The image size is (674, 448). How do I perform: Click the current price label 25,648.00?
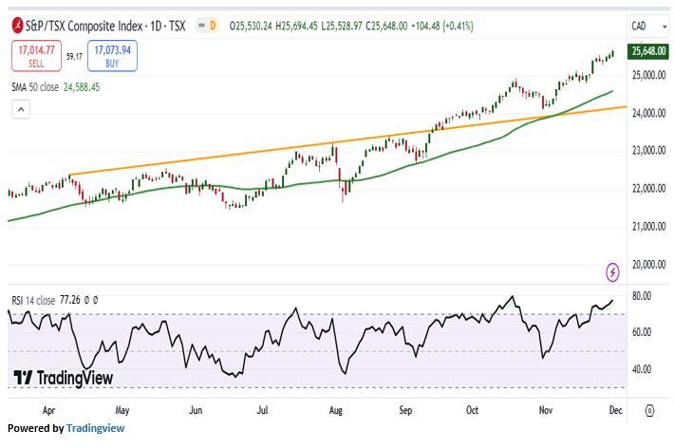pyautogui.click(x=649, y=51)
